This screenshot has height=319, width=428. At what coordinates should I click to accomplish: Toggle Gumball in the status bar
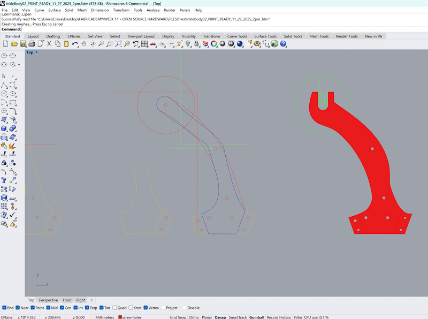[x=256, y=317]
